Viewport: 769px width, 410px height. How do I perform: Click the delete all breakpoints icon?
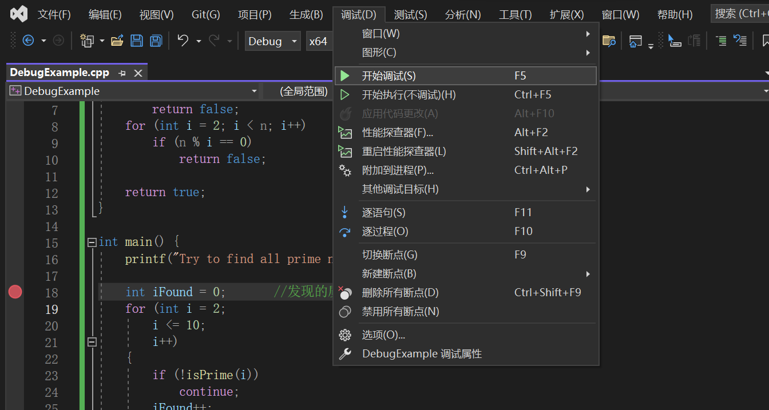coord(345,293)
